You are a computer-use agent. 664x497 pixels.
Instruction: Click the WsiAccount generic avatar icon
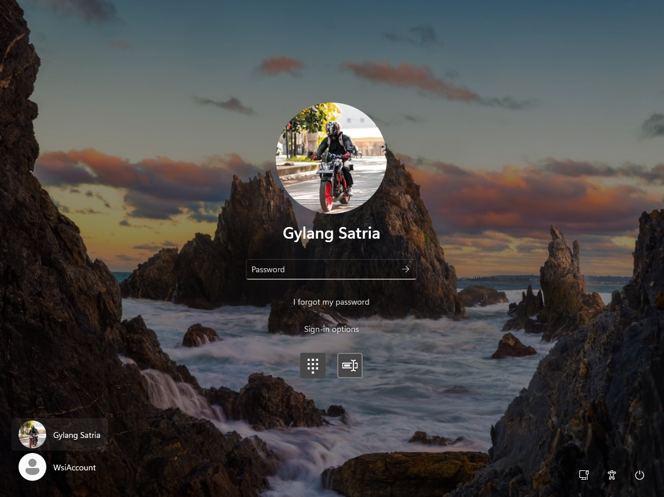(32, 467)
